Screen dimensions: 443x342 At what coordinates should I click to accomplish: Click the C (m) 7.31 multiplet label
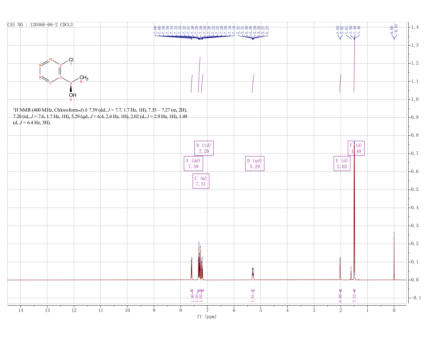(x=201, y=181)
